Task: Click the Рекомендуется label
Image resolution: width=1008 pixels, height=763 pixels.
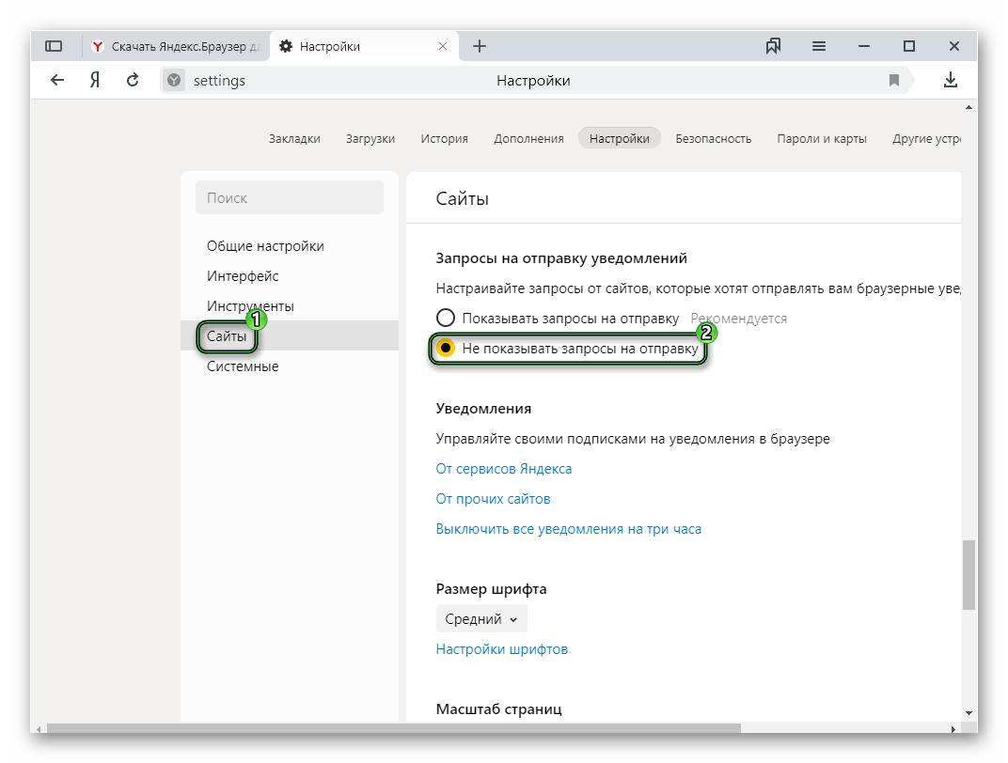Action: [739, 319]
